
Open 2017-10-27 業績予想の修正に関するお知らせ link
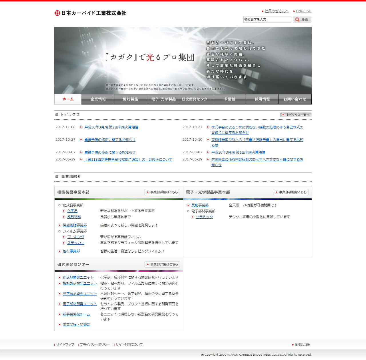(x=110, y=140)
